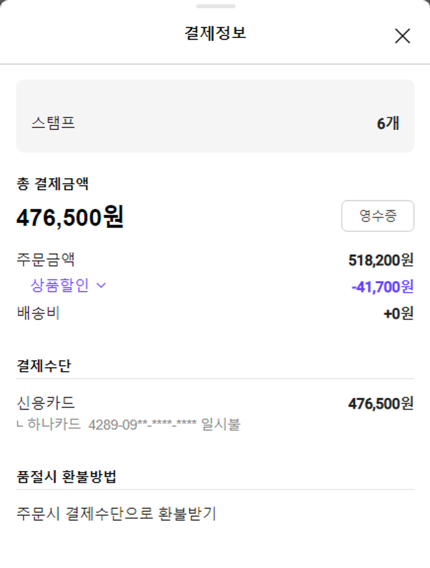Click the 518,200원 order amount value
This screenshot has width=430, height=568.
click(381, 260)
